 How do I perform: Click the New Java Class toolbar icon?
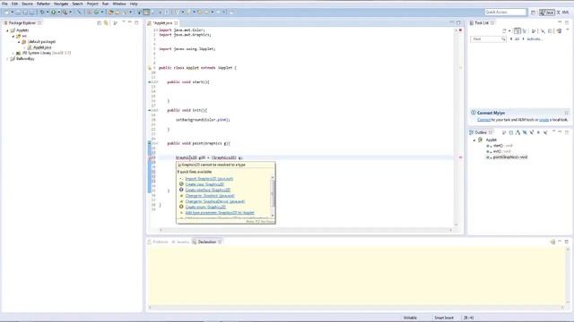(x=96, y=12)
